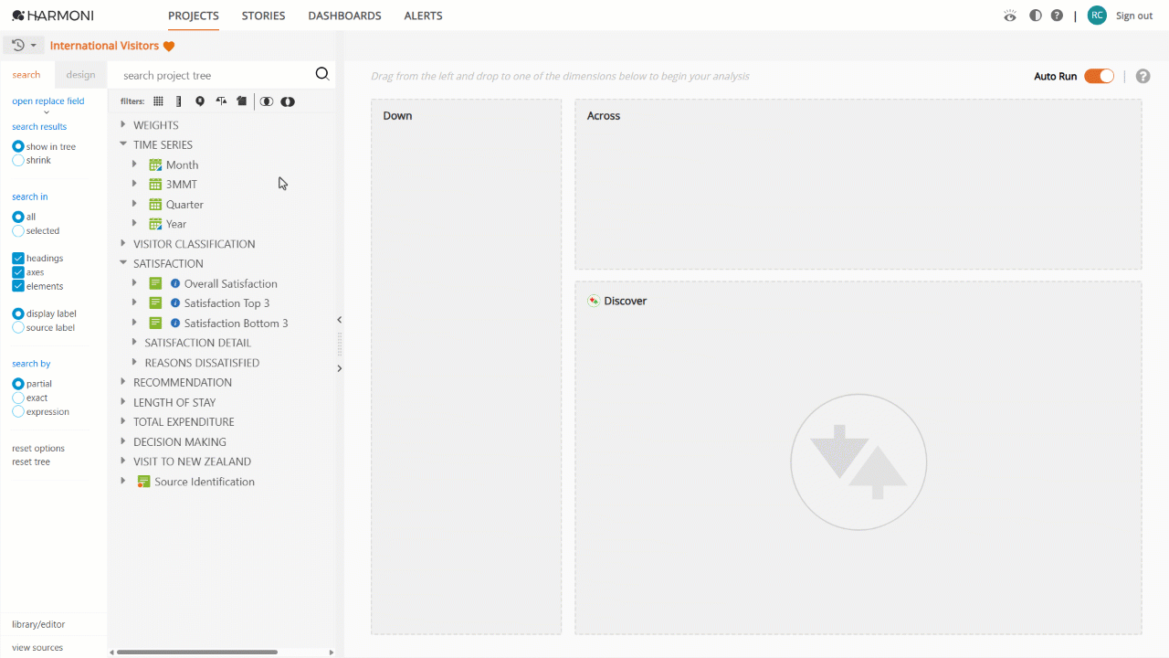Click the contrast half-circle icon in top bar
The width and height of the screenshot is (1169, 658).
tap(1035, 16)
